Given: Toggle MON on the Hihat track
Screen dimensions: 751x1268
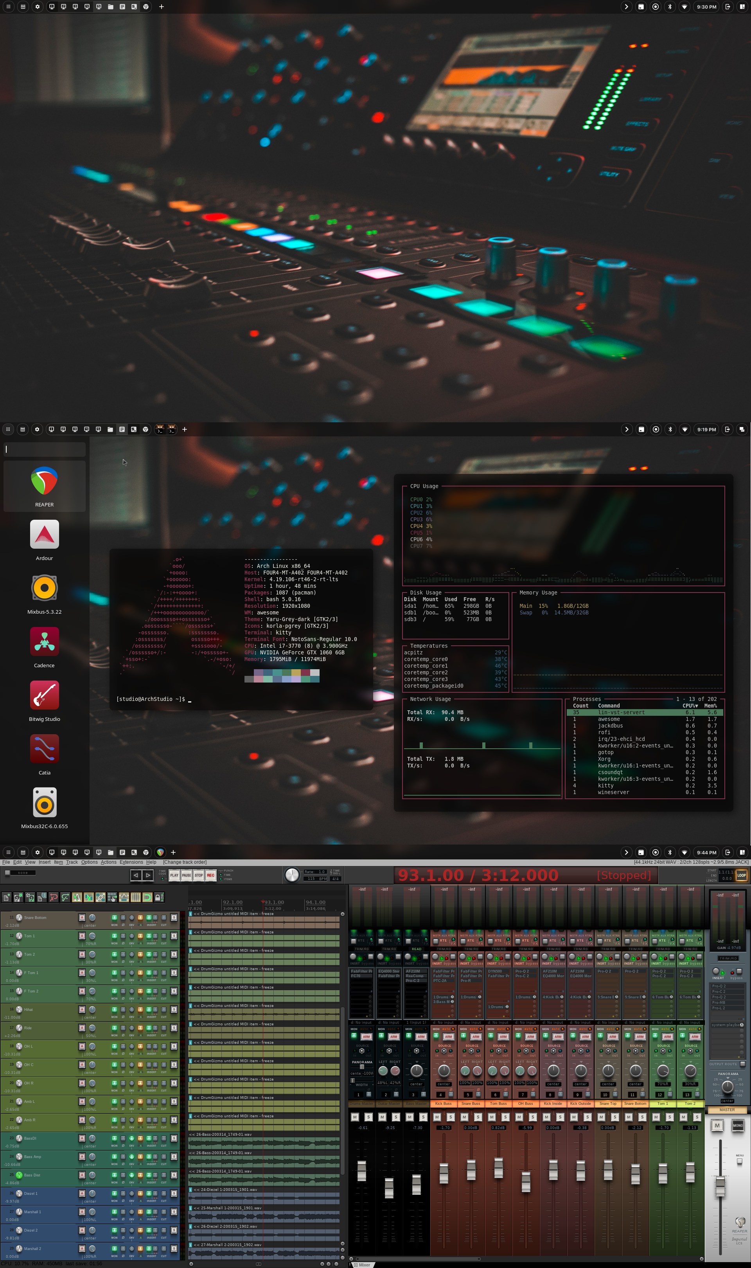Looking at the screenshot, I should coord(114,1009).
